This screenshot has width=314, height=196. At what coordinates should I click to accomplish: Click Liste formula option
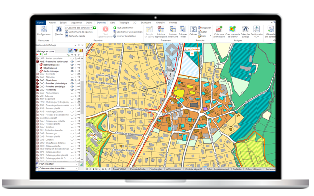click(x=202, y=36)
